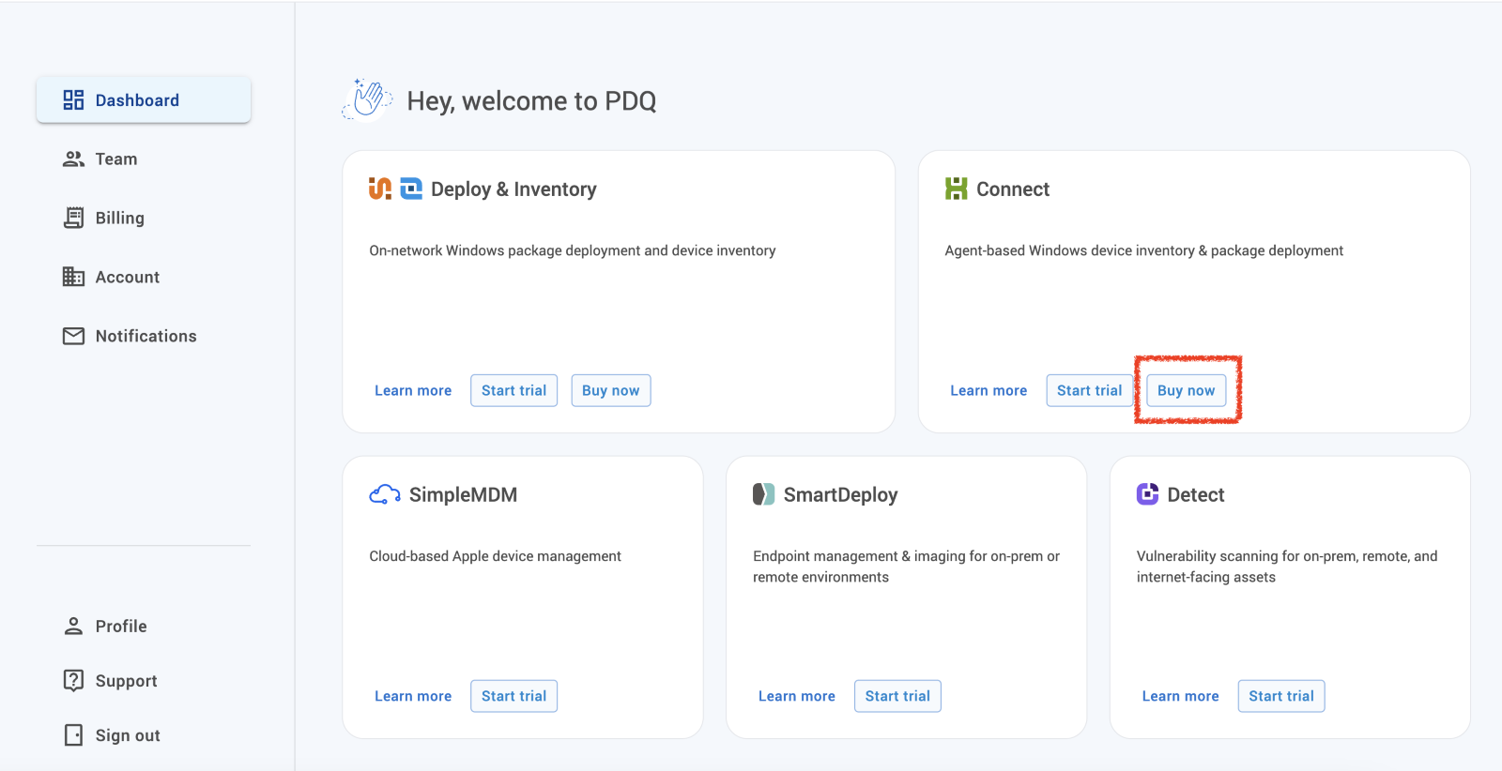Click the blue PDQ Inventory logo icon
1502x771 pixels.
(x=411, y=189)
